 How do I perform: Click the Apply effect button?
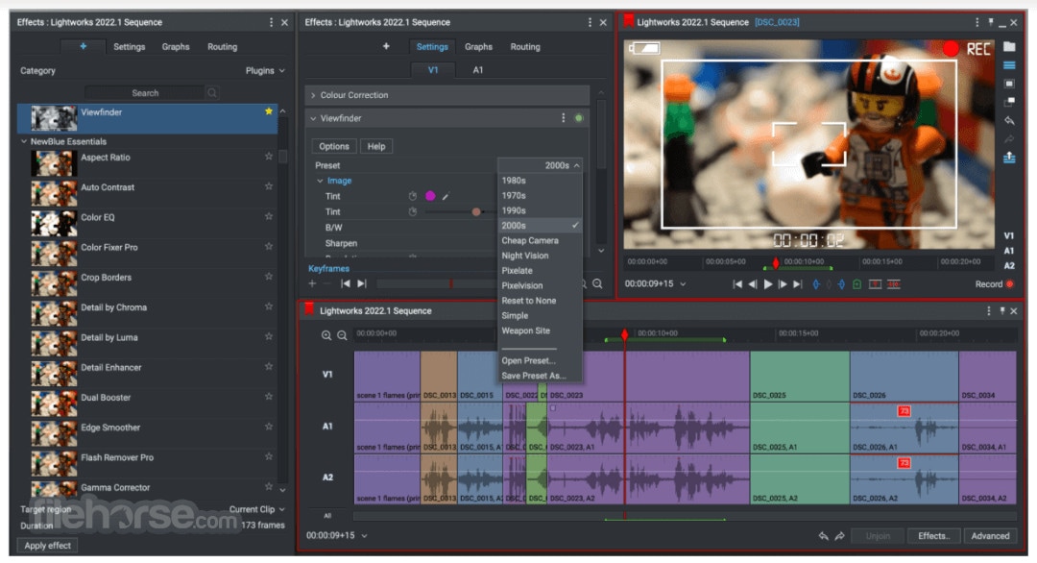48,545
